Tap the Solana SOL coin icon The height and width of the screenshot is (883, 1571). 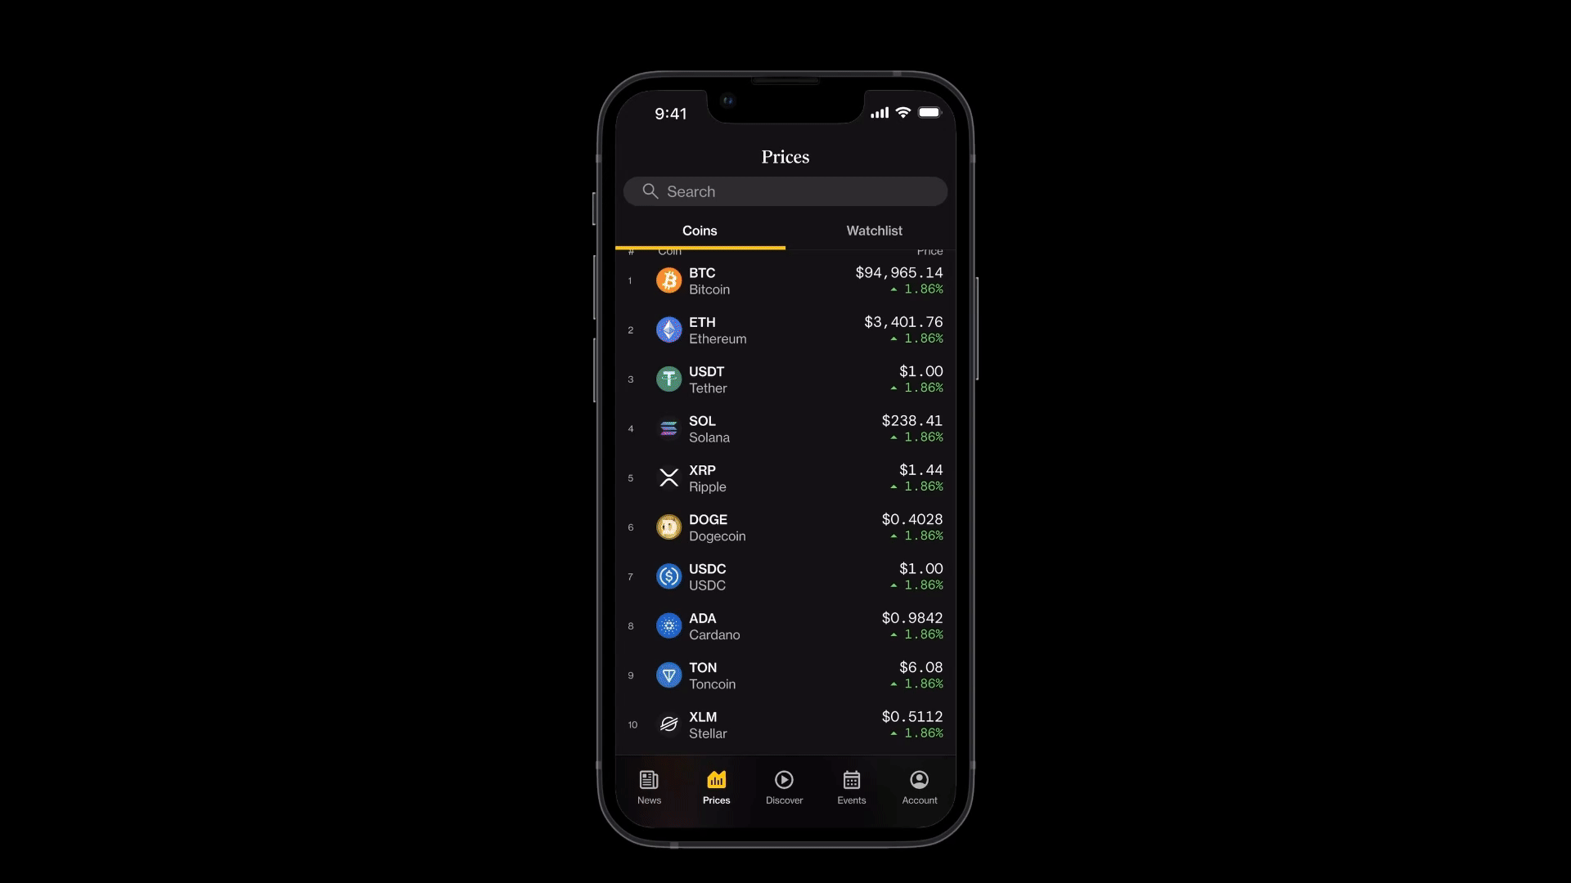pyautogui.click(x=668, y=428)
